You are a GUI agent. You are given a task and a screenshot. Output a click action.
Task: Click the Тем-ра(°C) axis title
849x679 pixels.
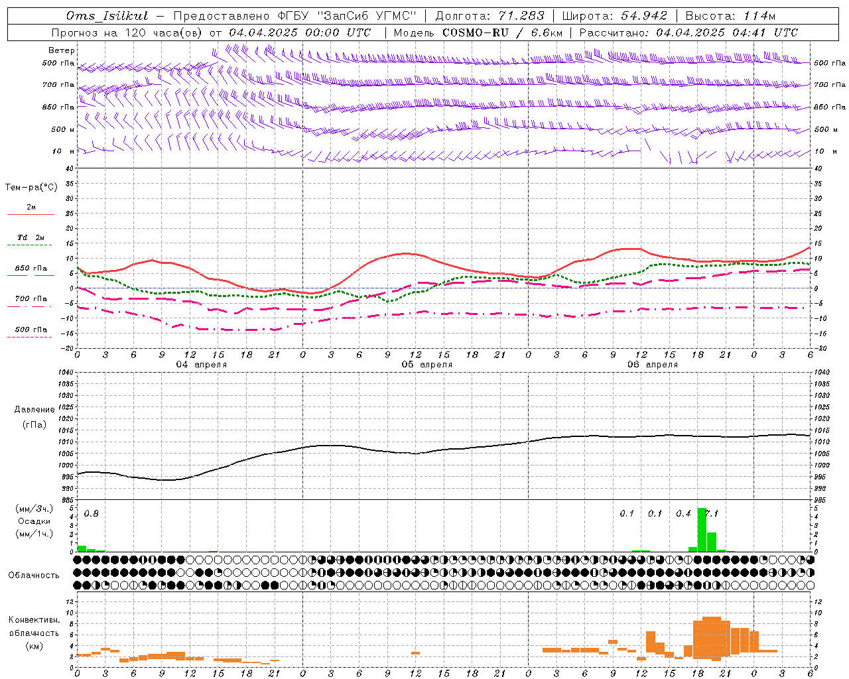pyautogui.click(x=31, y=188)
